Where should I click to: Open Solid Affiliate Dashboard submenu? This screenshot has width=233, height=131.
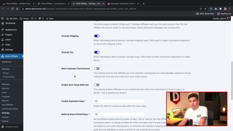tap(7, 62)
